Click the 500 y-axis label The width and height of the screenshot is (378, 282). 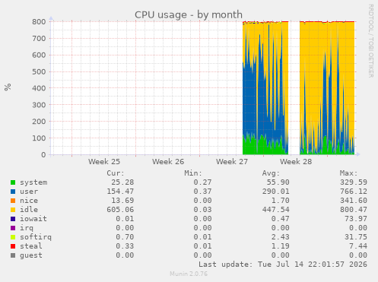coord(39,71)
